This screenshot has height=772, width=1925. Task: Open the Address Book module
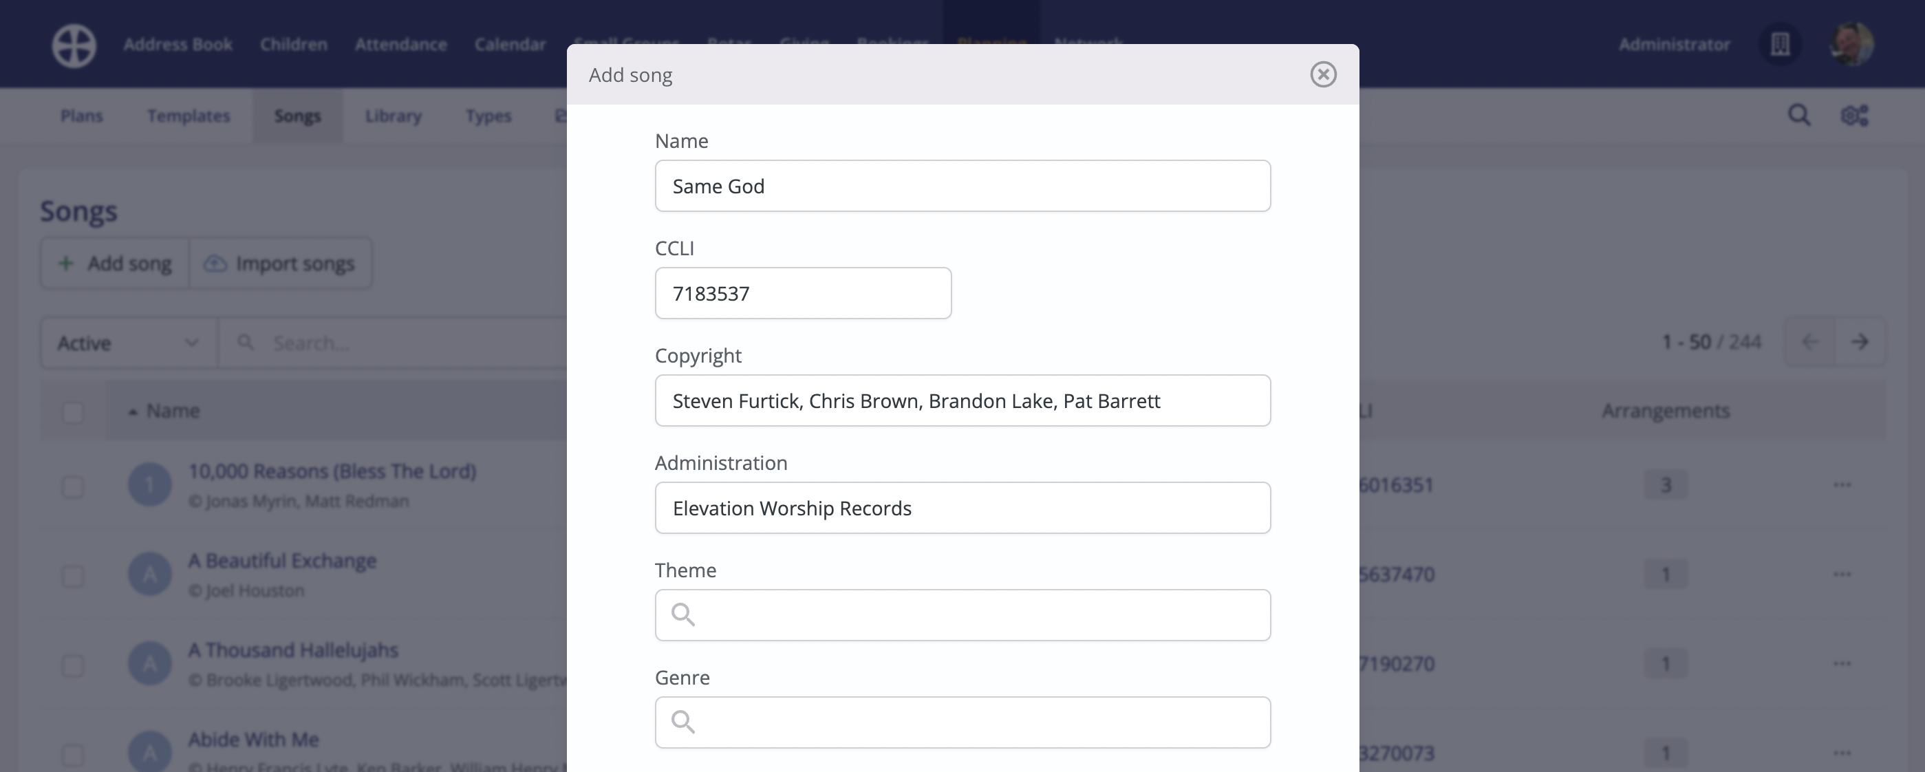pos(178,44)
